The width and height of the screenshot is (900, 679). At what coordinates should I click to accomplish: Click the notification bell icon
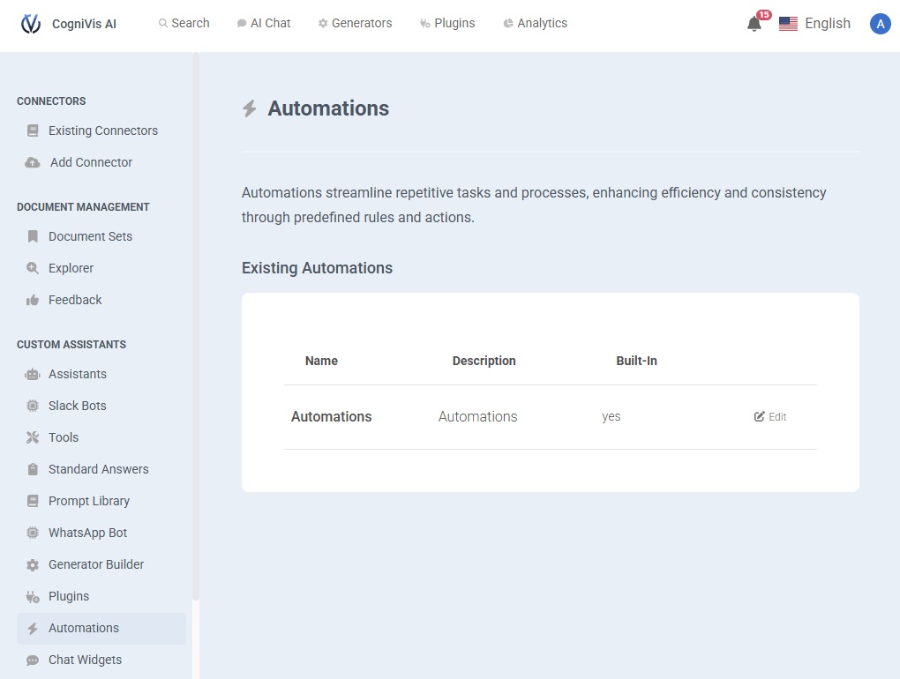click(x=754, y=24)
